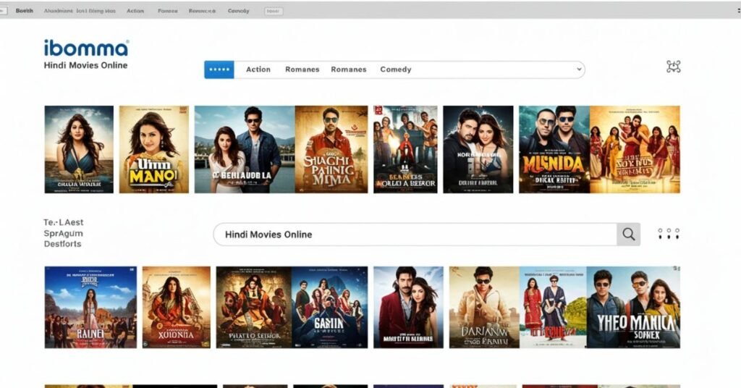Open the poster with the man in a red suit
The width and height of the screenshot is (741, 388).
click(408, 307)
